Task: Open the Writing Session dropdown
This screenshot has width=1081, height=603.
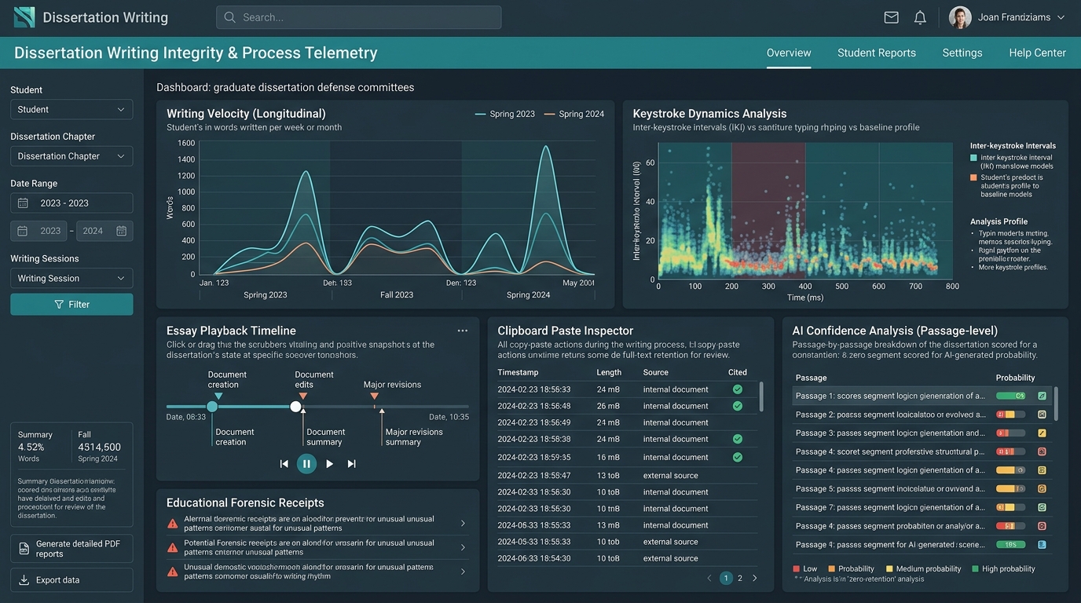Action: (x=71, y=278)
